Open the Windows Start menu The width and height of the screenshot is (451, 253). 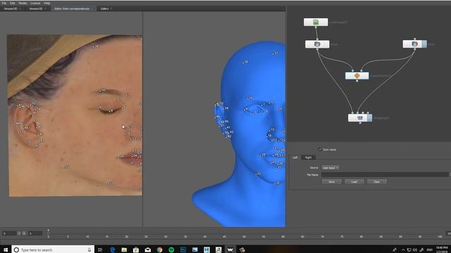tap(6, 250)
